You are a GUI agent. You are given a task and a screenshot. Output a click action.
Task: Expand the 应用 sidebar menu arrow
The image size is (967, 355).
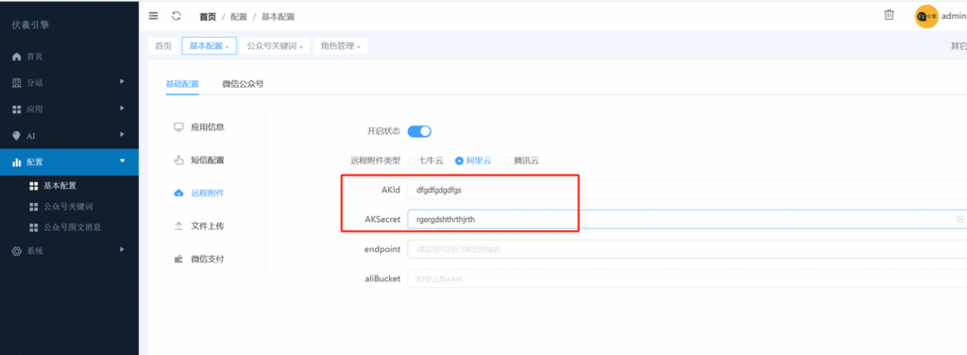pos(122,108)
